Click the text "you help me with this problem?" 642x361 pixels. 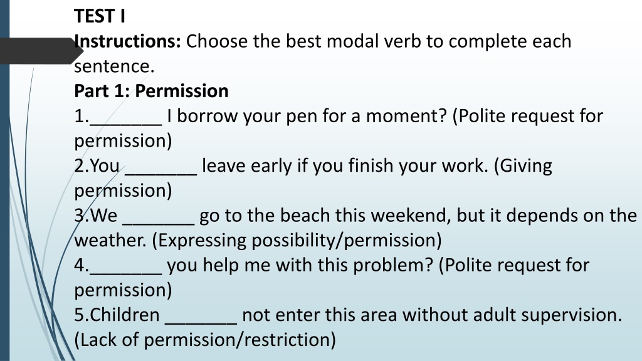tap(300, 265)
